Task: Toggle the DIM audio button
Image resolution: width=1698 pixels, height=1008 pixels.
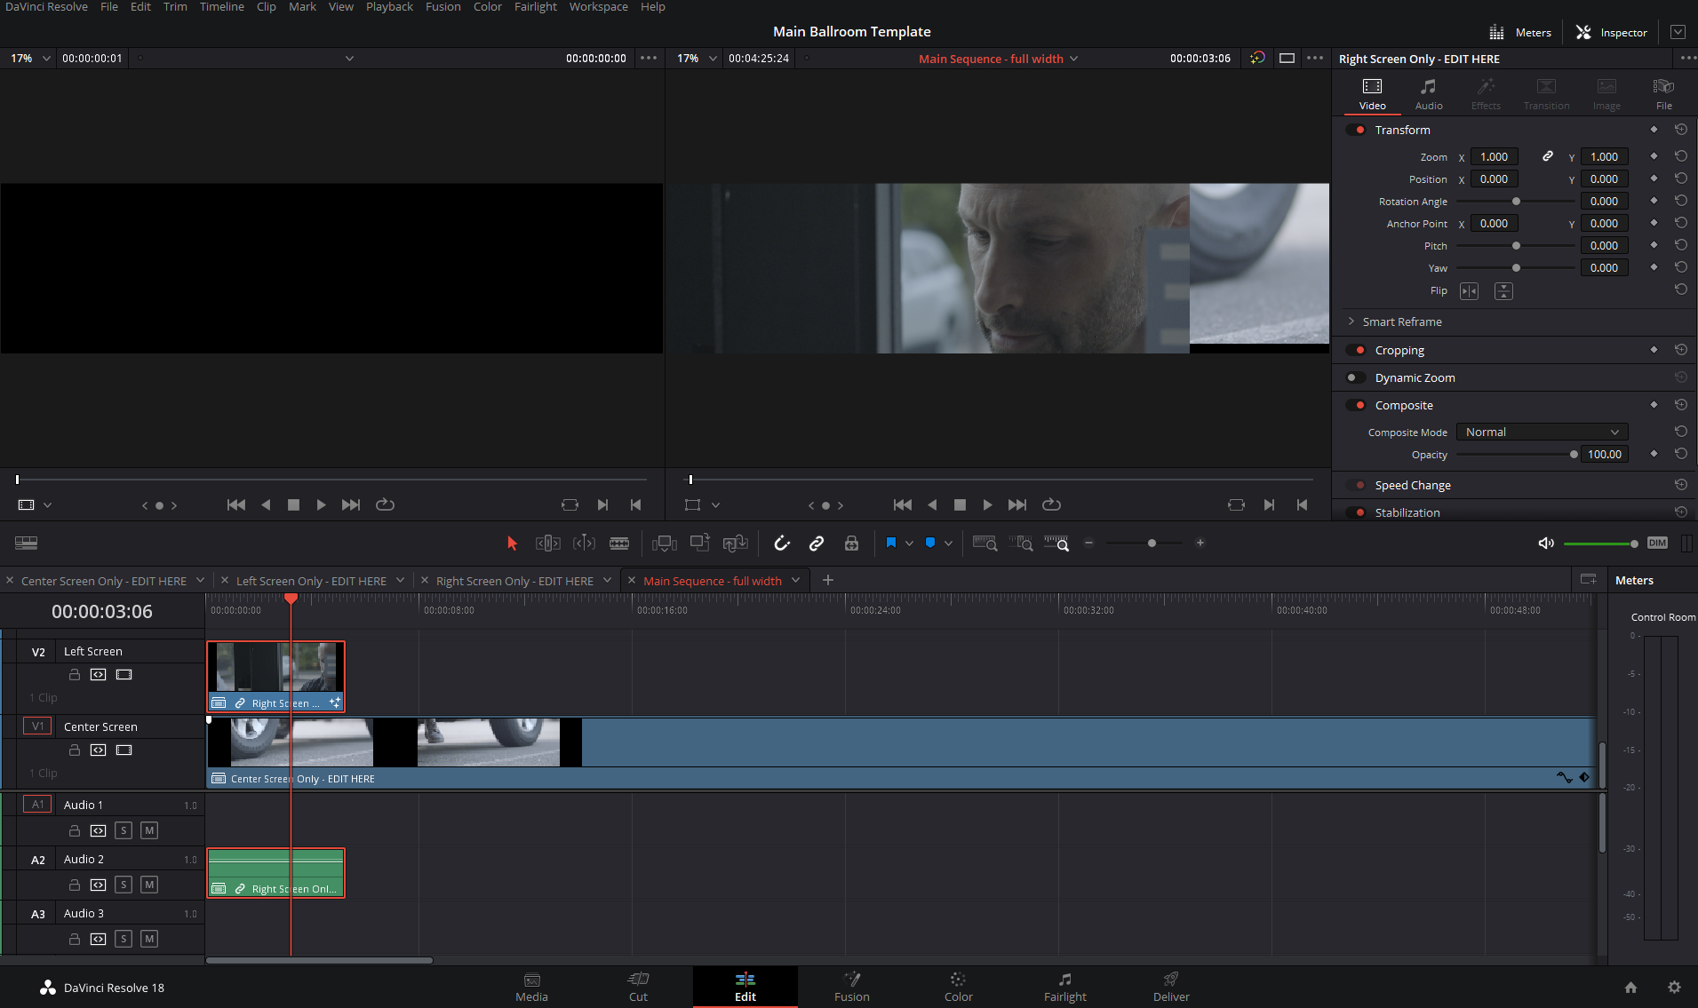Action: pos(1657,544)
